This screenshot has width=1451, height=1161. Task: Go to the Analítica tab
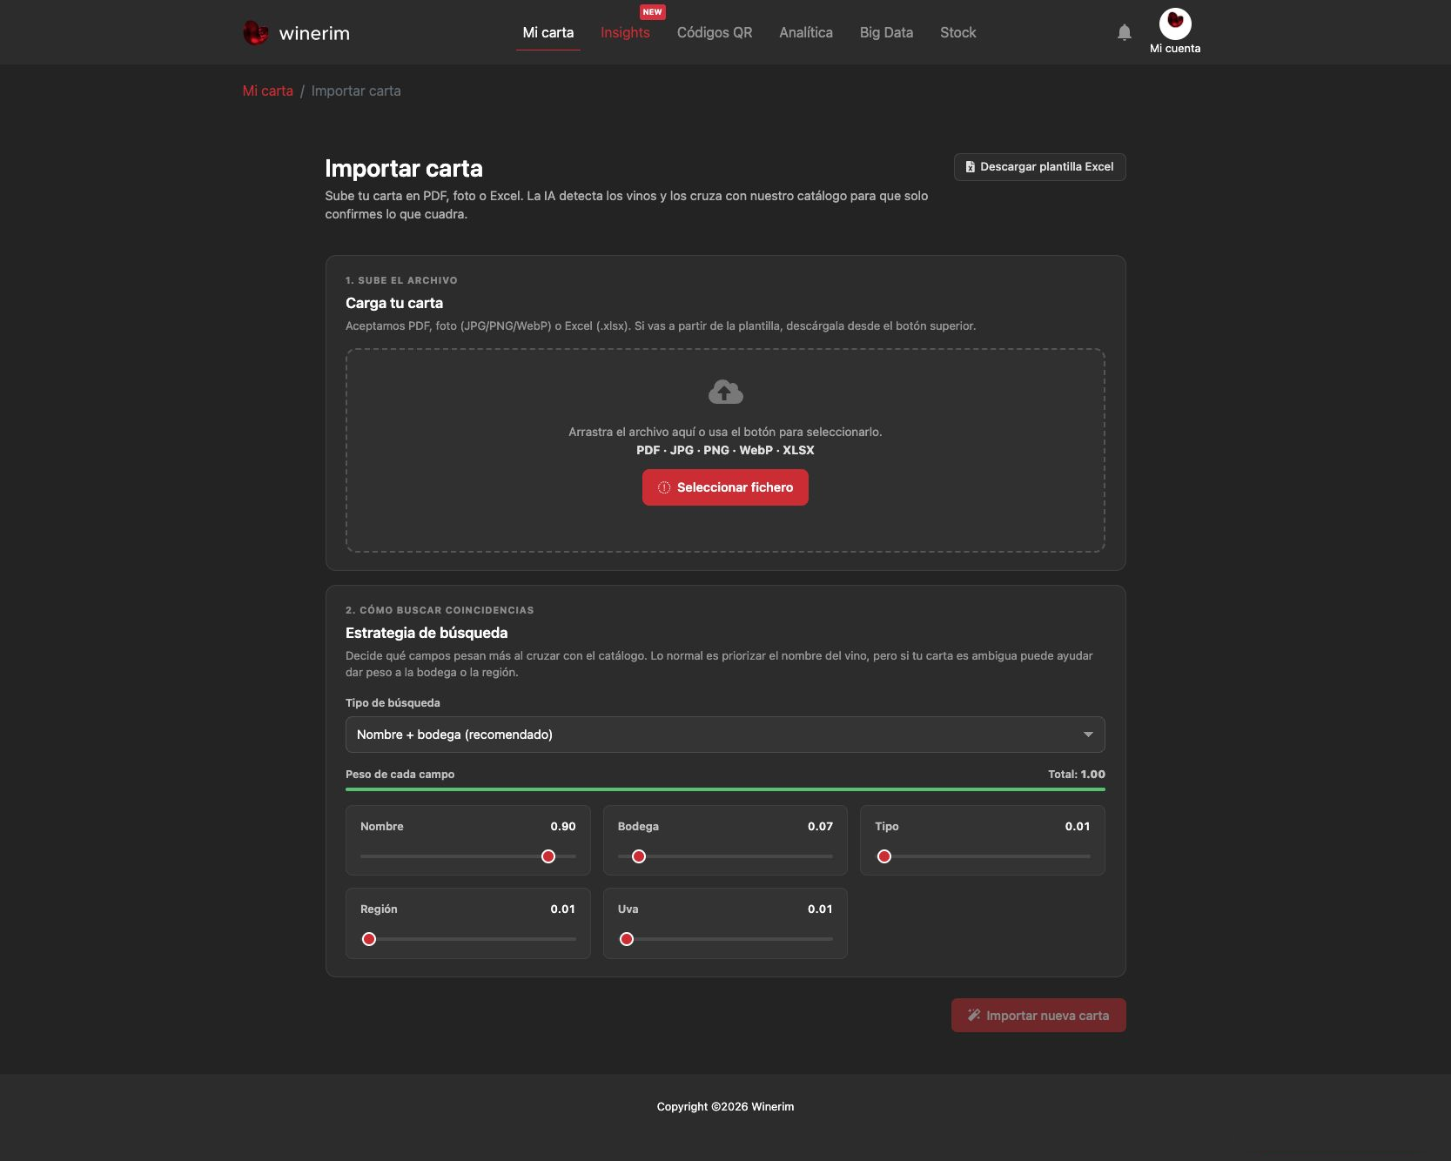click(806, 32)
